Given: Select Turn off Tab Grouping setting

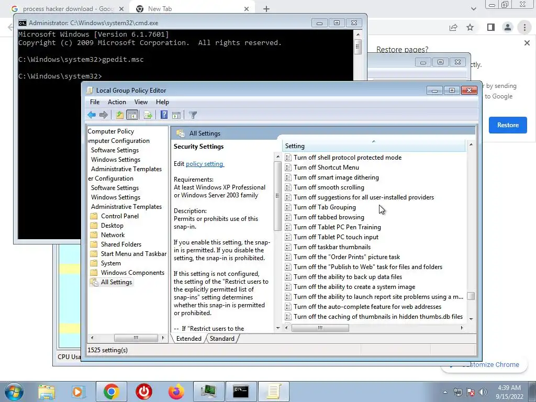Looking at the screenshot, I should tap(325, 207).
